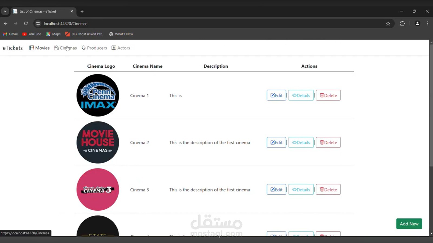Click the Description column header
Screen dimensions: 433x243
(216, 66)
